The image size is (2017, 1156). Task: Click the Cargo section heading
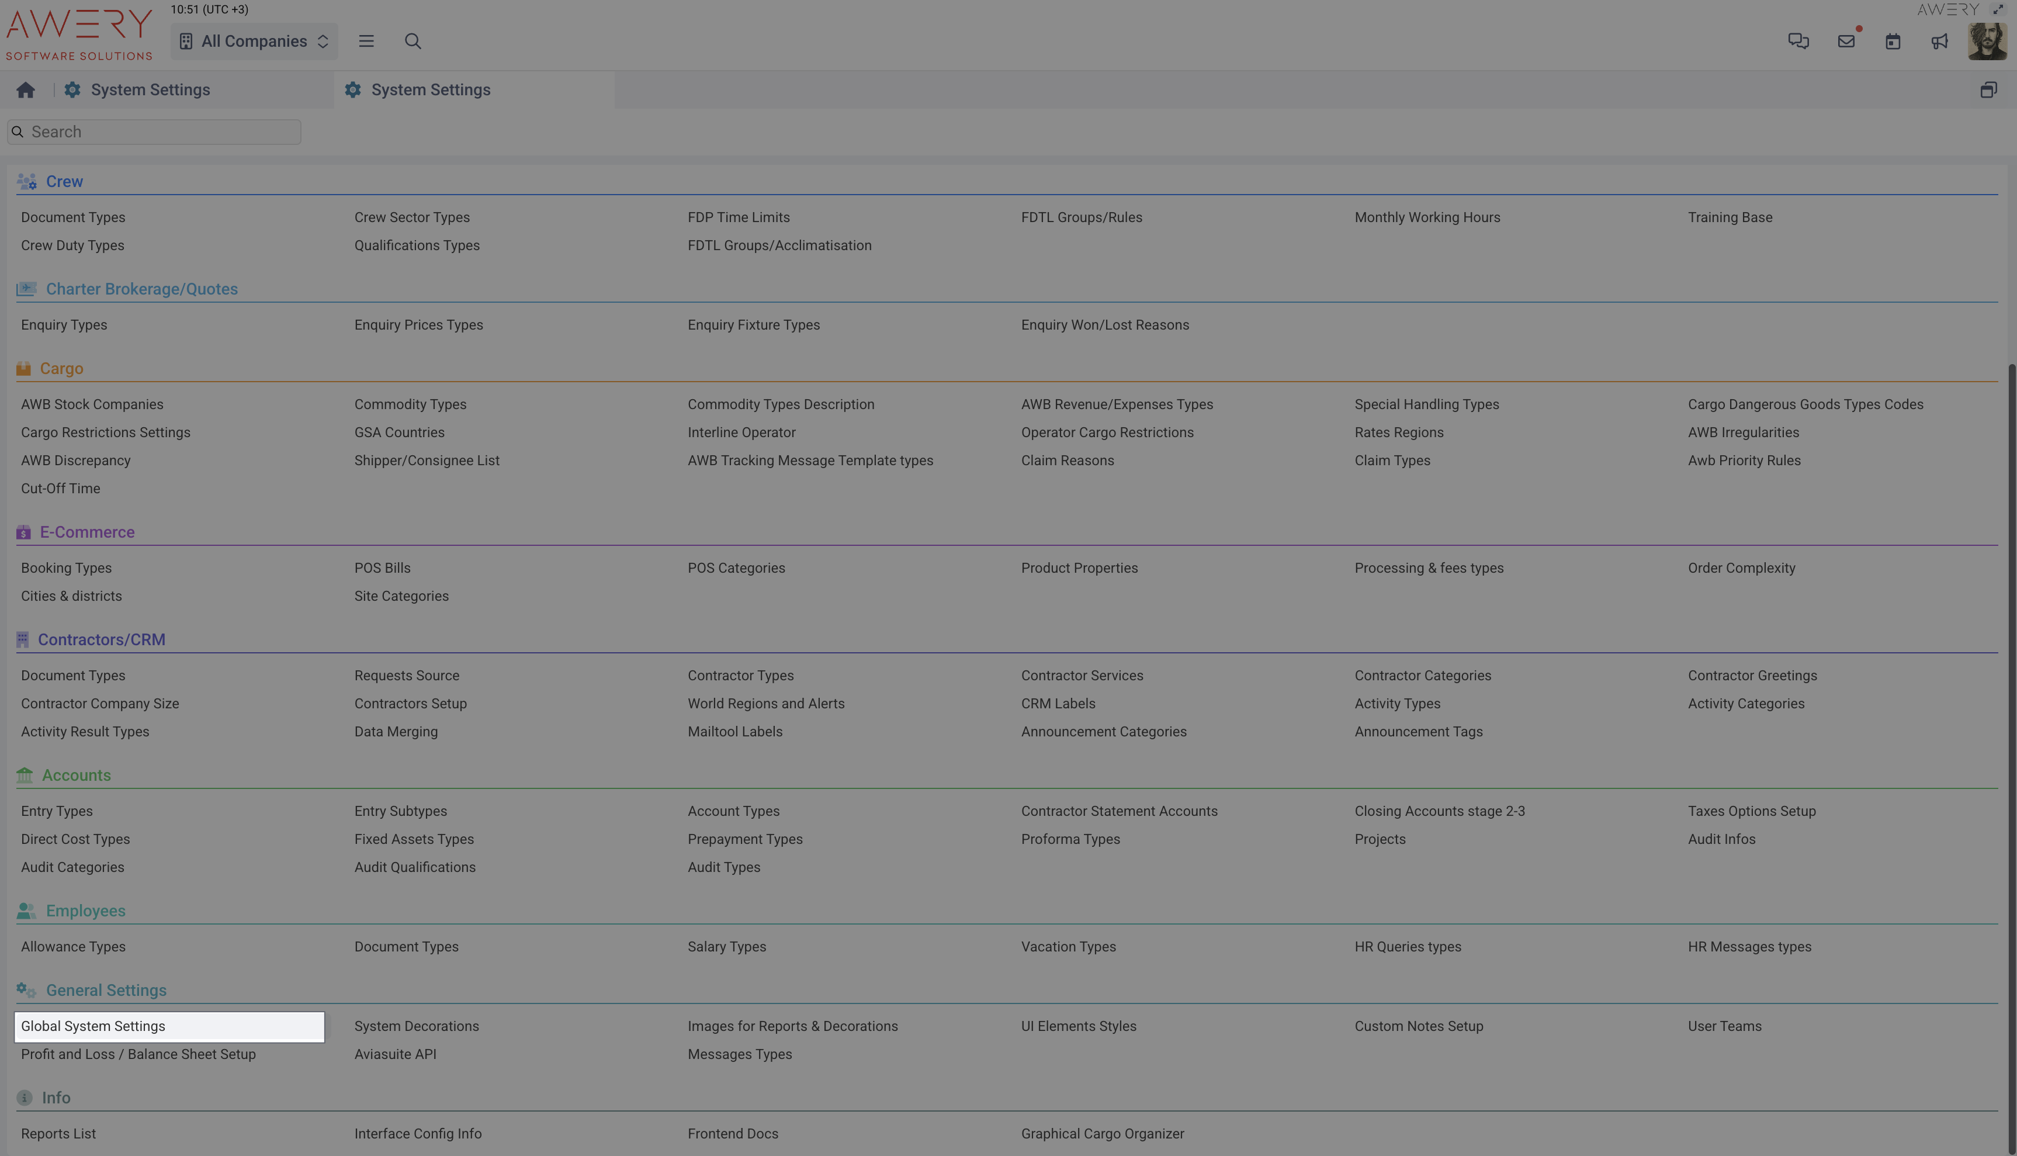pos(61,368)
